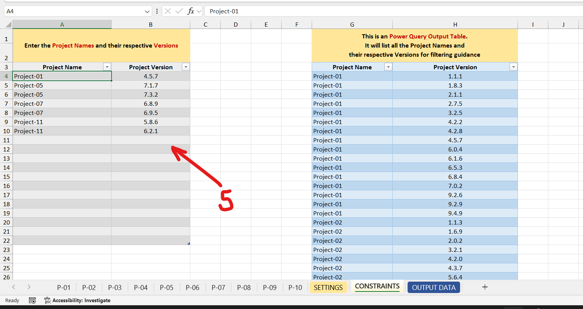Switch to the P-08 sheet tab
Viewport: 583px width, 309px height.
244,288
